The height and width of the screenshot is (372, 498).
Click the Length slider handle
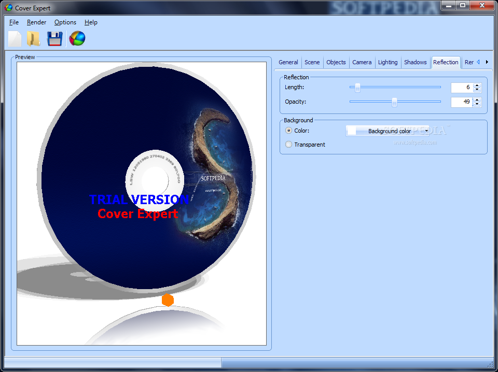tap(357, 87)
